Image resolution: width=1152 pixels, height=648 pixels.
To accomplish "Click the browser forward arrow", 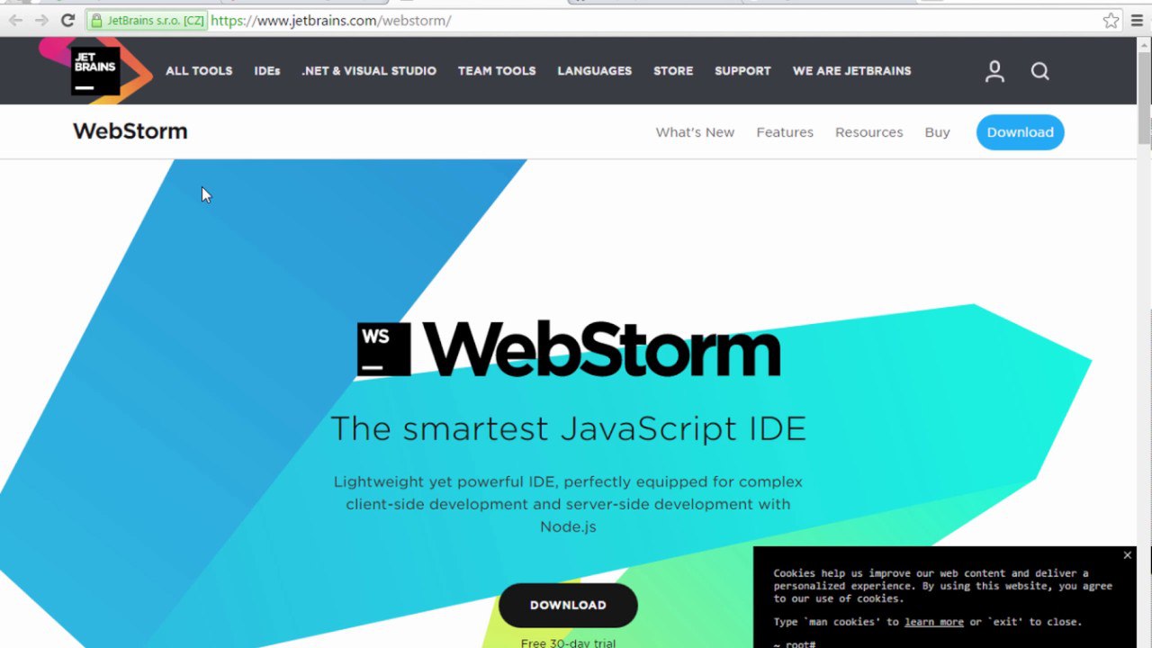I will click(x=41, y=20).
